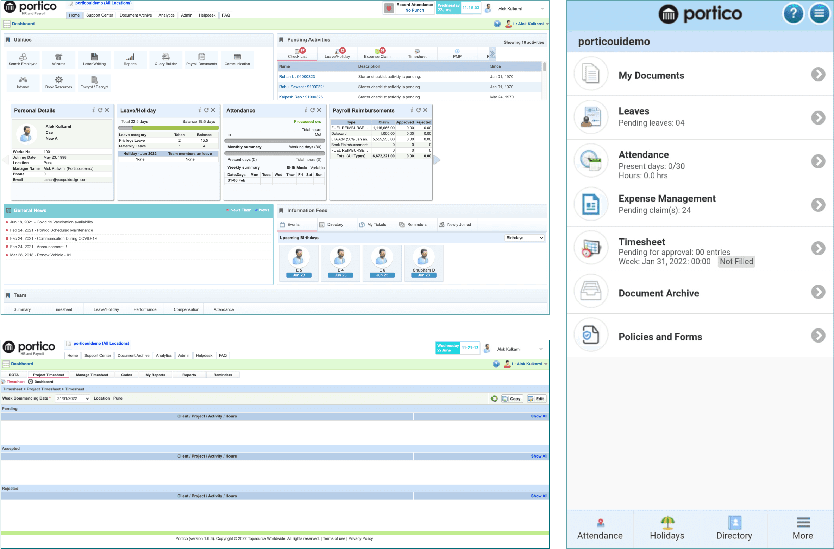The width and height of the screenshot is (834, 549).
Task: Expand Alok Kulkarni user menu in top header
Action: click(542, 9)
